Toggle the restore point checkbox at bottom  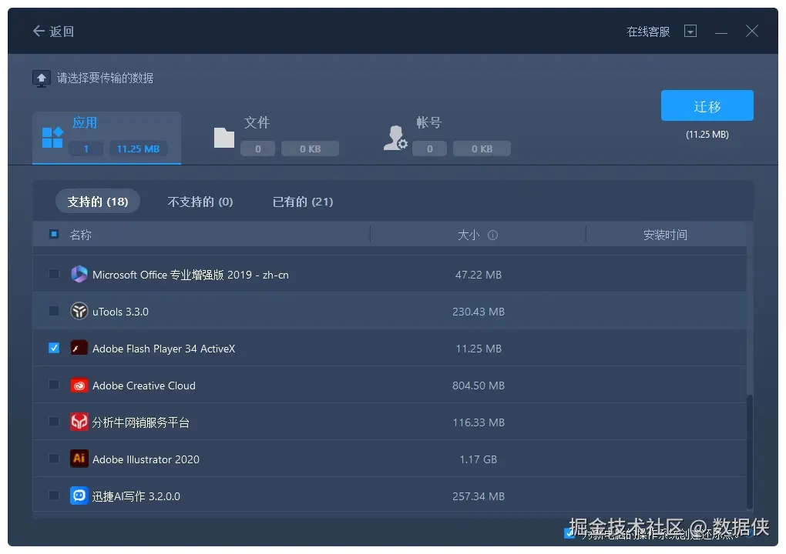pyautogui.click(x=569, y=533)
